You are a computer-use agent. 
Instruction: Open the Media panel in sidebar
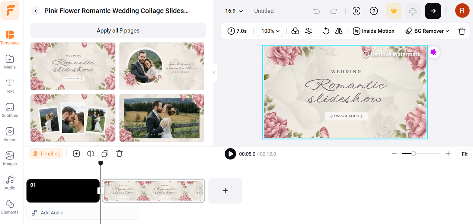[x=10, y=62]
